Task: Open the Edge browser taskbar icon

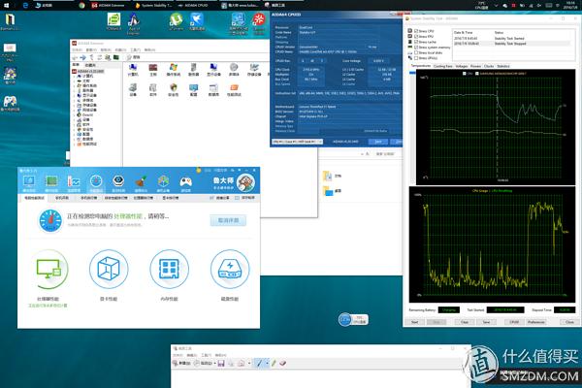Action: click(25, 5)
